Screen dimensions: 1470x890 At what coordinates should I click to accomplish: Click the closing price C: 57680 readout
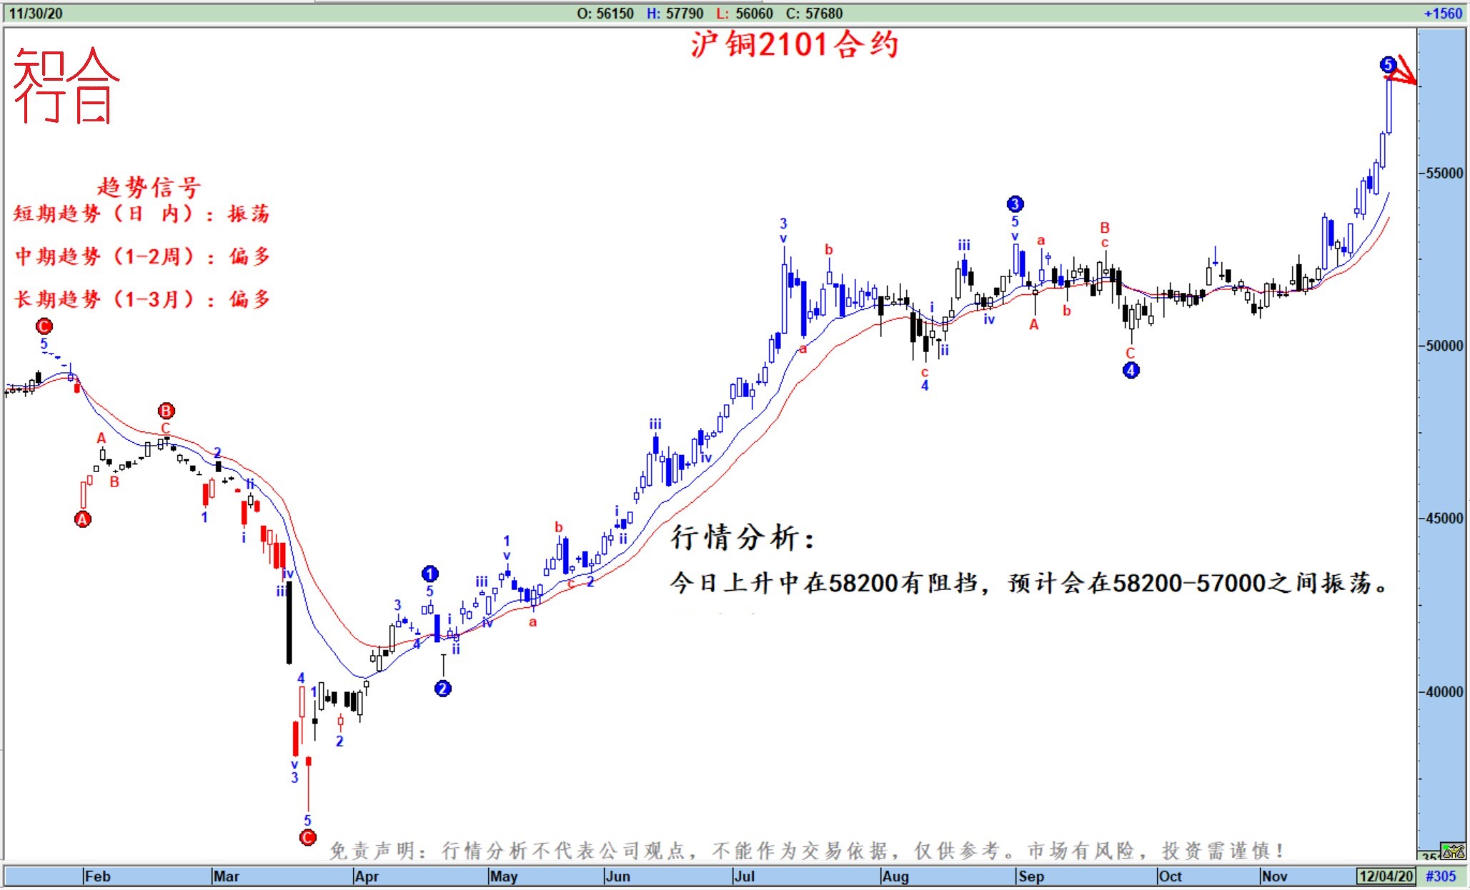tap(814, 13)
